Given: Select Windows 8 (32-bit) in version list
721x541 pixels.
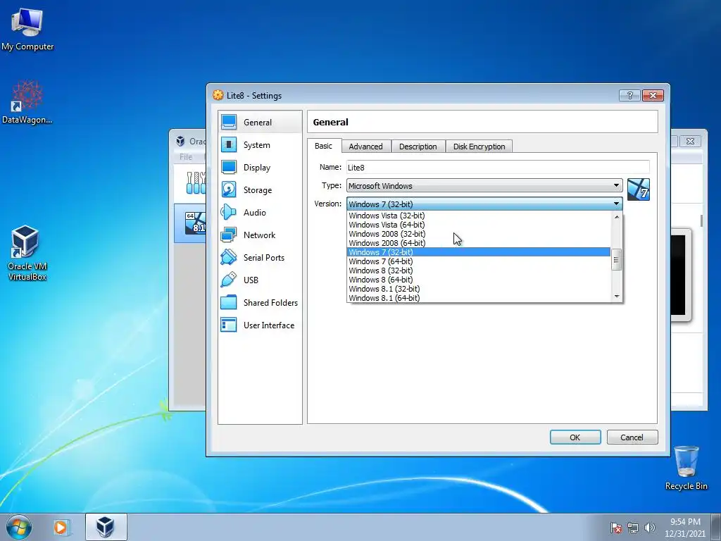Looking at the screenshot, I should click(478, 270).
